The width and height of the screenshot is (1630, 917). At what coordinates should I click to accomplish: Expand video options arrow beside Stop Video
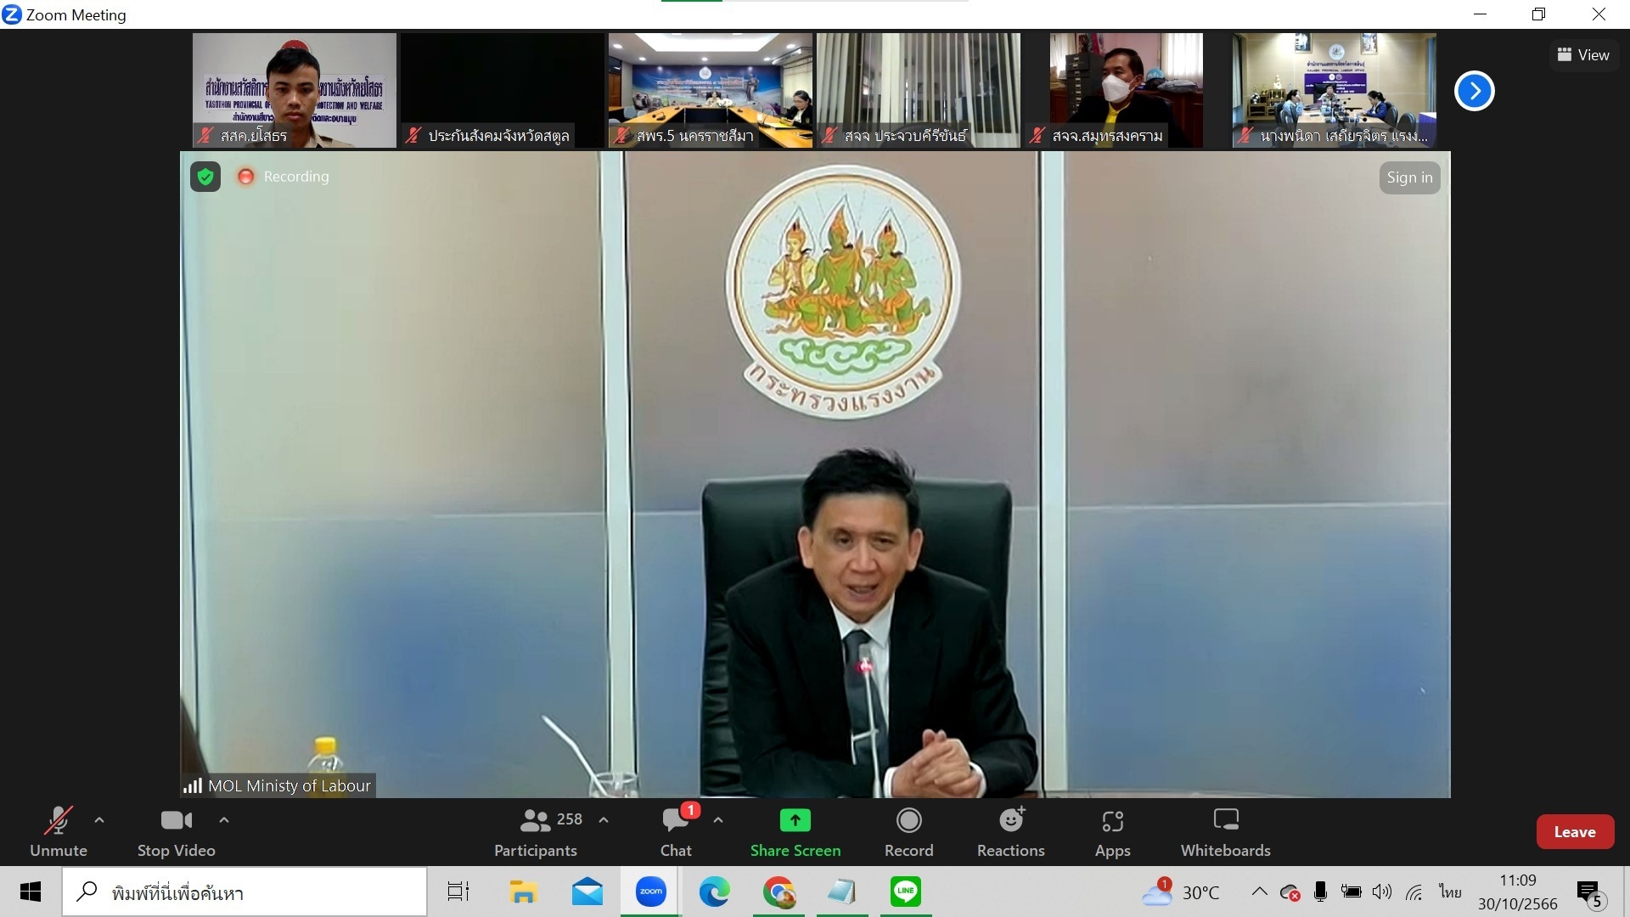[224, 820]
